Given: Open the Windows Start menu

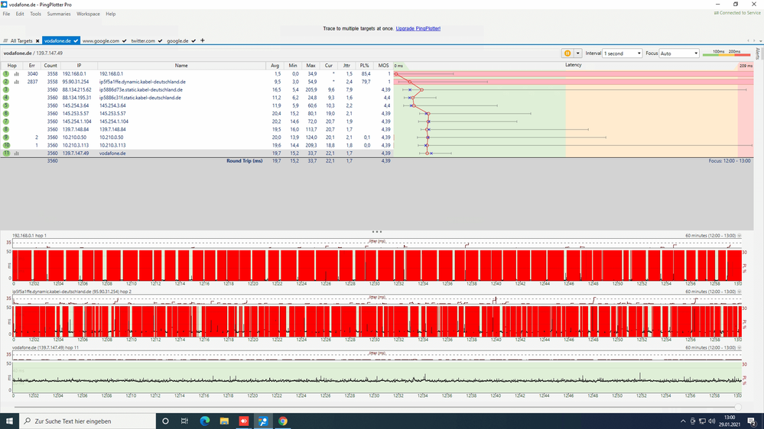Looking at the screenshot, I should (9, 421).
